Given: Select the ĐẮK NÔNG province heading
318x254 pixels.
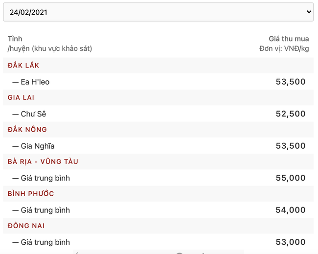Looking at the screenshot, I should coord(27,129).
